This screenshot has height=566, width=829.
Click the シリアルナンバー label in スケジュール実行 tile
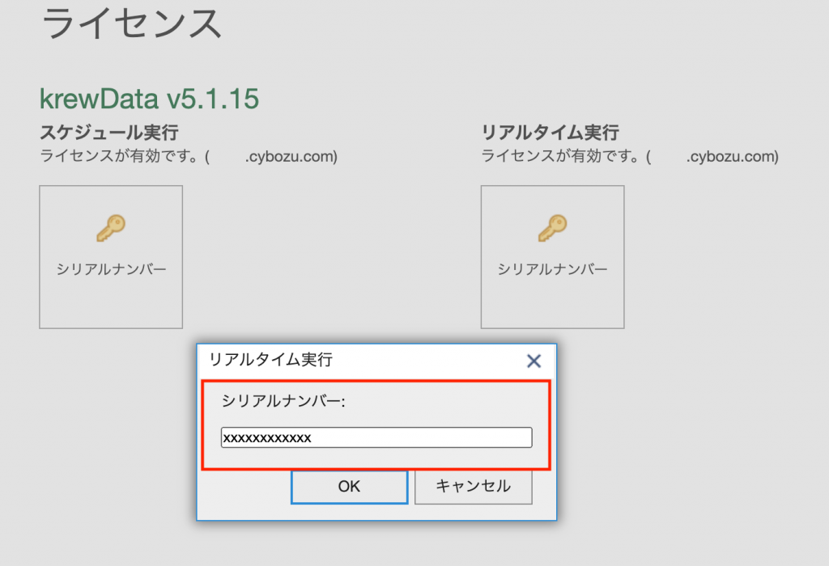pyautogui.click(x=111, y=269)
